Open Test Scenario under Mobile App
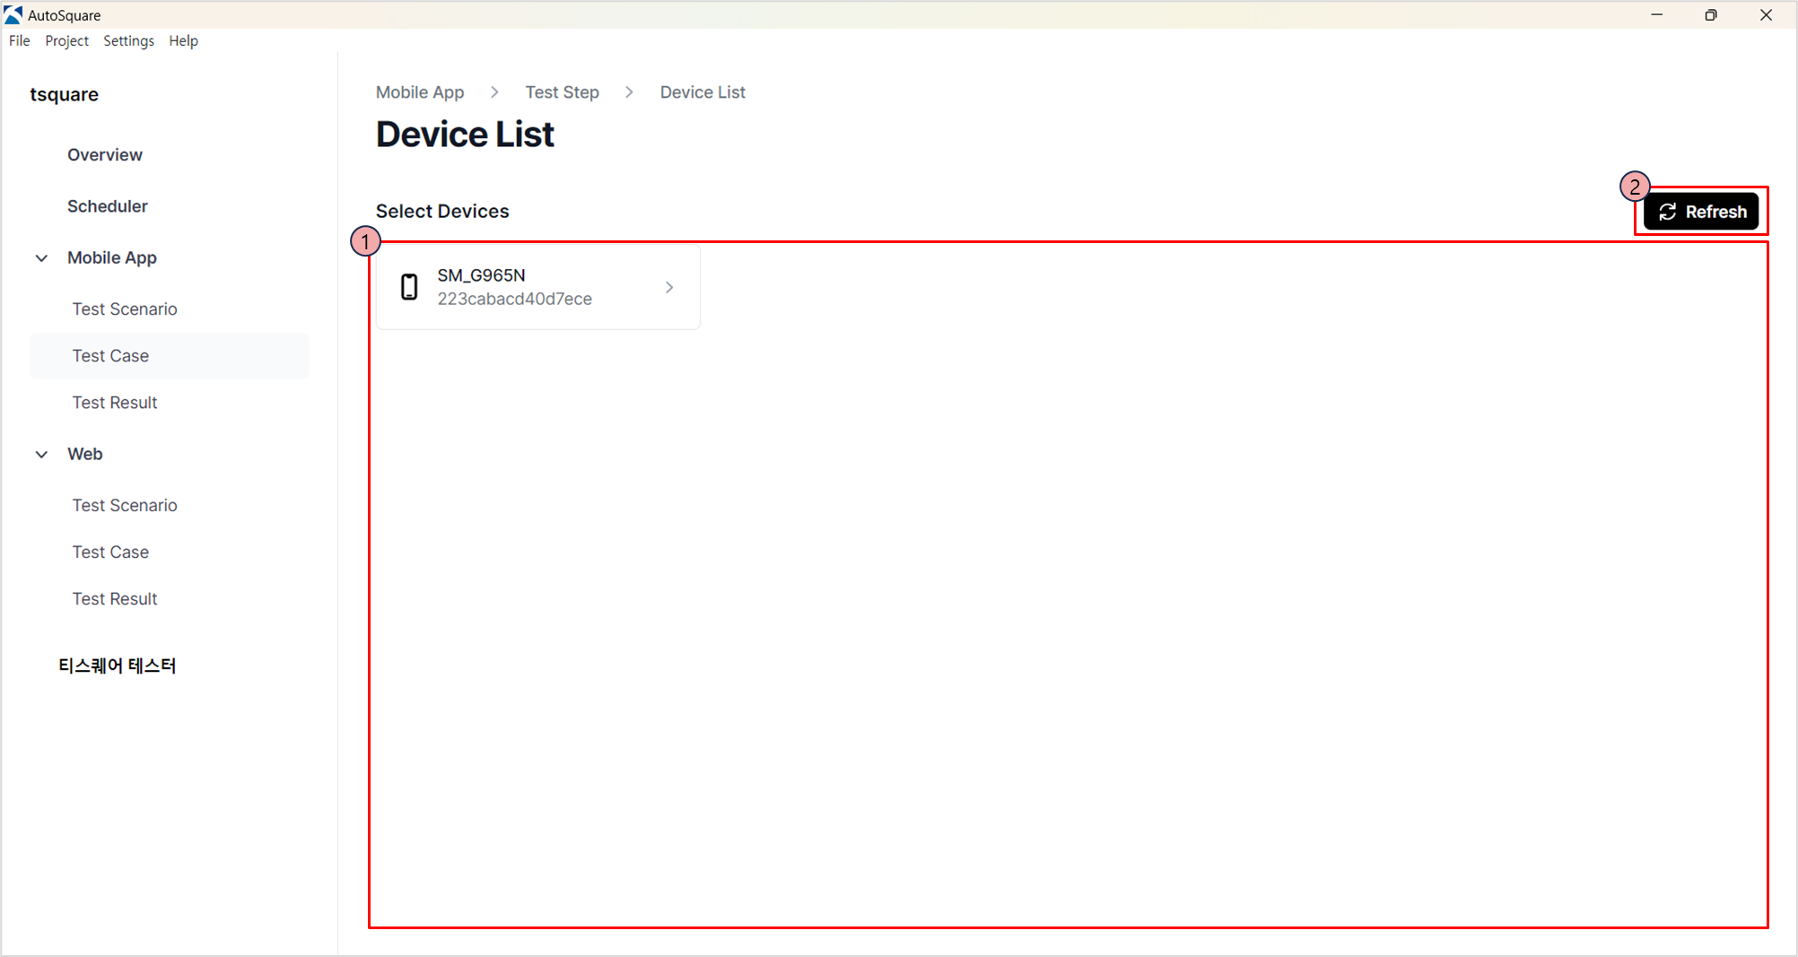The height and width of the screenshot is (957, 1798). pos(125,309)
